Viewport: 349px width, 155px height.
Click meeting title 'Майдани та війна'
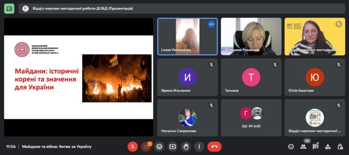click(x=57, y=147)
